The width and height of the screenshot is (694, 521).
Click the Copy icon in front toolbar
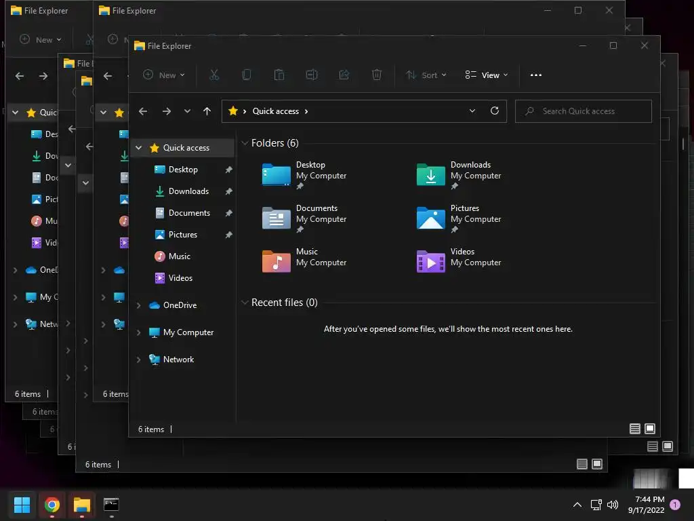coord(247,75)
